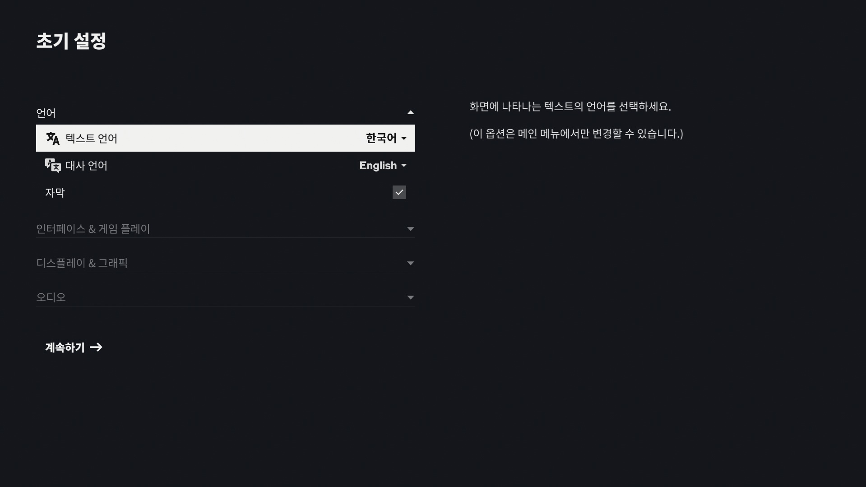The width and height of the screenshot is (866, 487).
Task: Open the English dialogue language dropdown
Action: 383,166
